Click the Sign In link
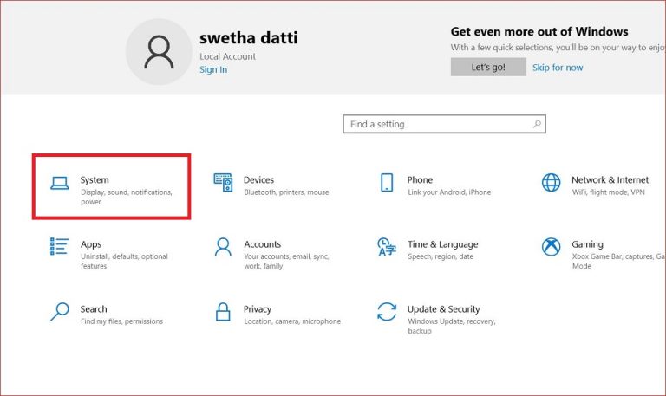666x396 pixels. (x=213, y=69)
